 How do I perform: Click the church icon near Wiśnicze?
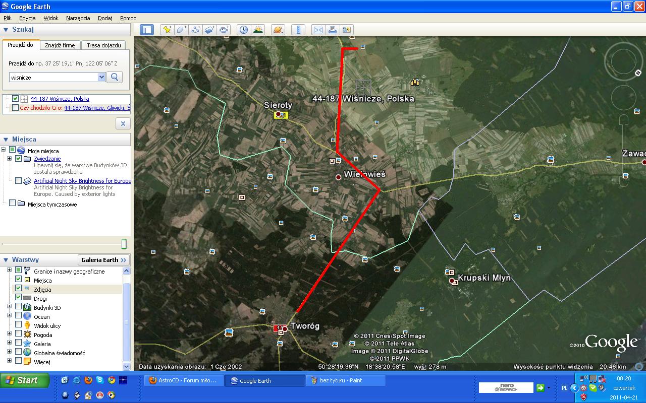coord(415,82)
